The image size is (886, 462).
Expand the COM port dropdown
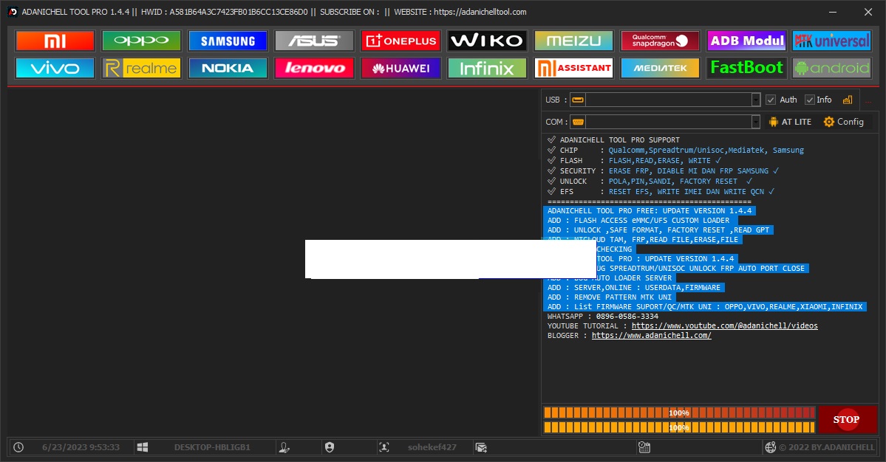(x=756, y=122)
